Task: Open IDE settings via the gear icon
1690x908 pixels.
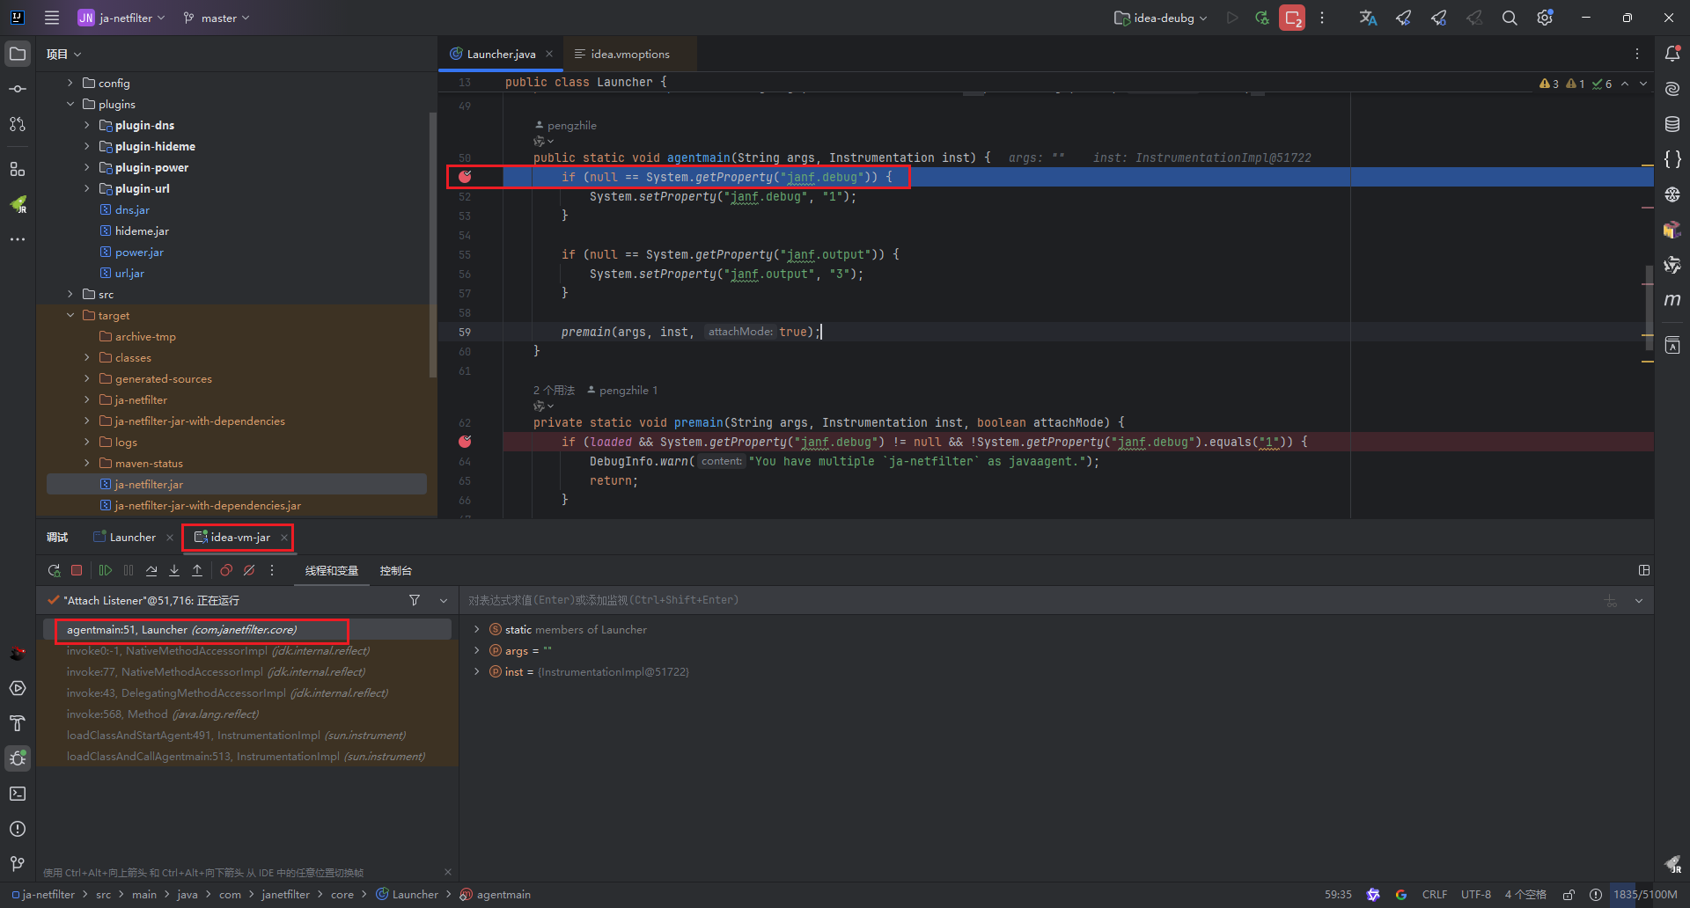Action: click(x=1545, y=18)
